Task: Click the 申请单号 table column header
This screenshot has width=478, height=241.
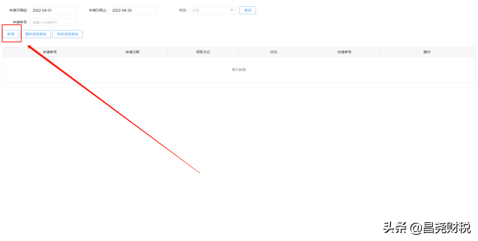Action: pos(50,52)
